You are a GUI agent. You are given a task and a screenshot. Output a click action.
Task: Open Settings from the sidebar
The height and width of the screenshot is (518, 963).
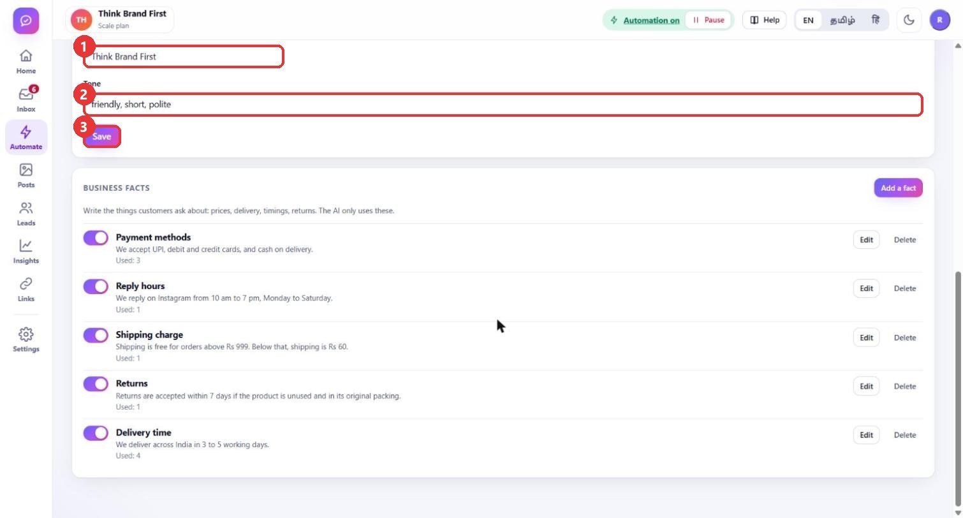[x=26, y=339]
